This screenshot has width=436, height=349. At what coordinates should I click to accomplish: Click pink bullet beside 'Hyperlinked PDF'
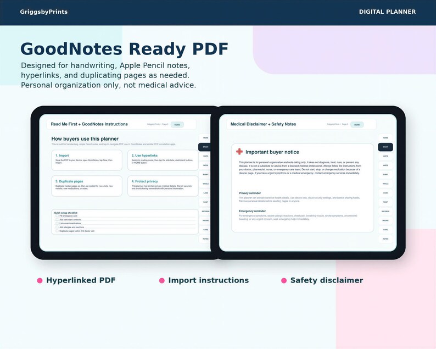tap(40, 280)
